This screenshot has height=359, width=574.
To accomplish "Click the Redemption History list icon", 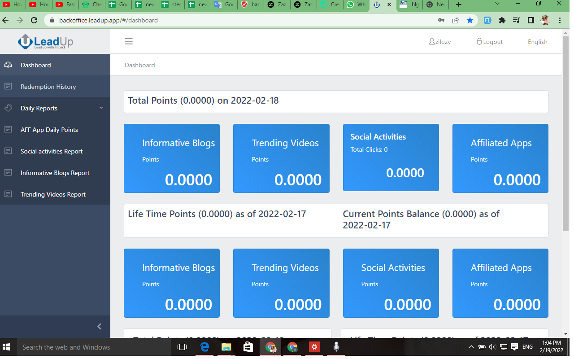I will [x=8, y=87].
